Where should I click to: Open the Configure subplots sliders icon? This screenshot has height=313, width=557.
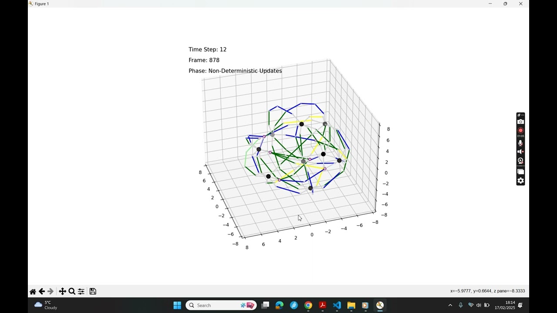[x=81, y=292]
